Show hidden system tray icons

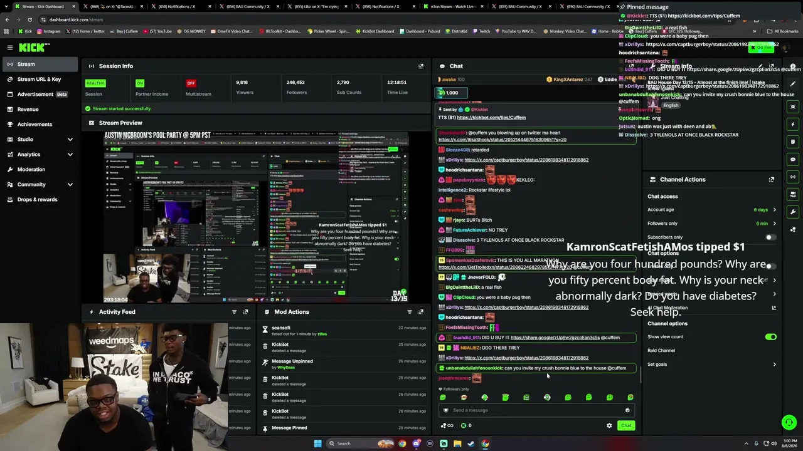746,443
